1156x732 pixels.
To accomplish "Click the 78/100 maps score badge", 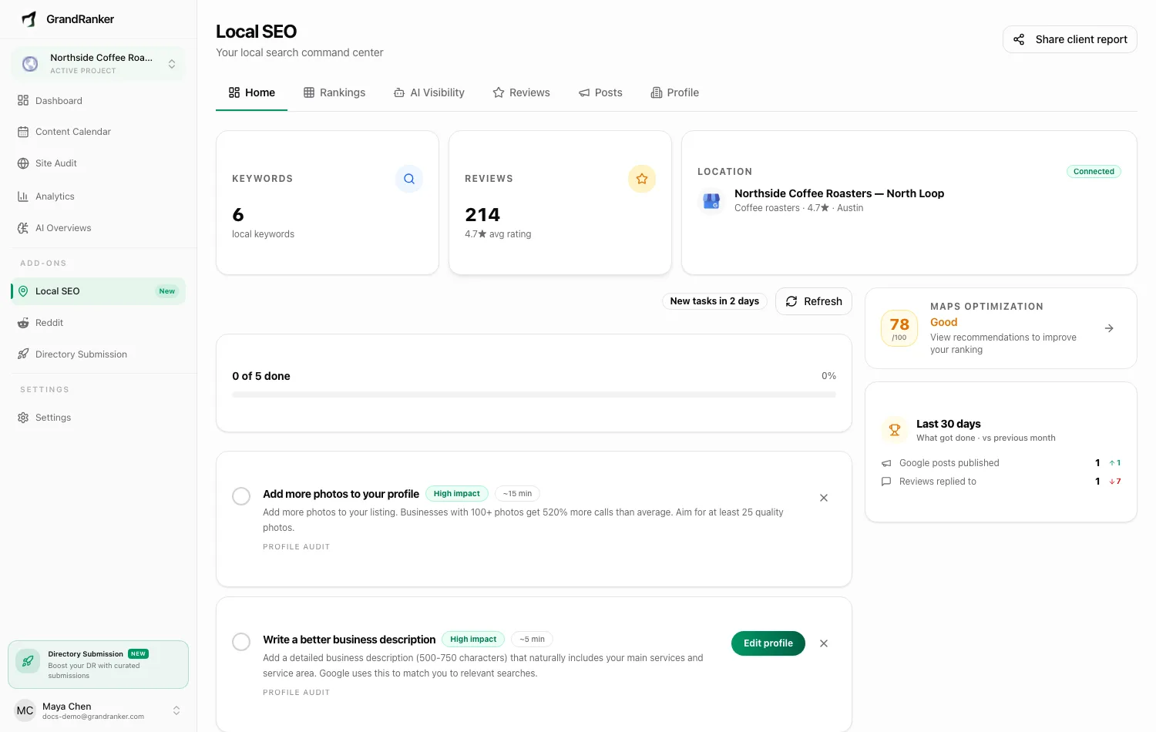I will pos(899,328).
